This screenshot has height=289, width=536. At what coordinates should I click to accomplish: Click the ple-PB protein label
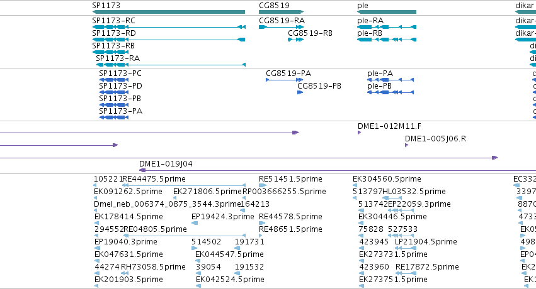[x=379, y=86]
